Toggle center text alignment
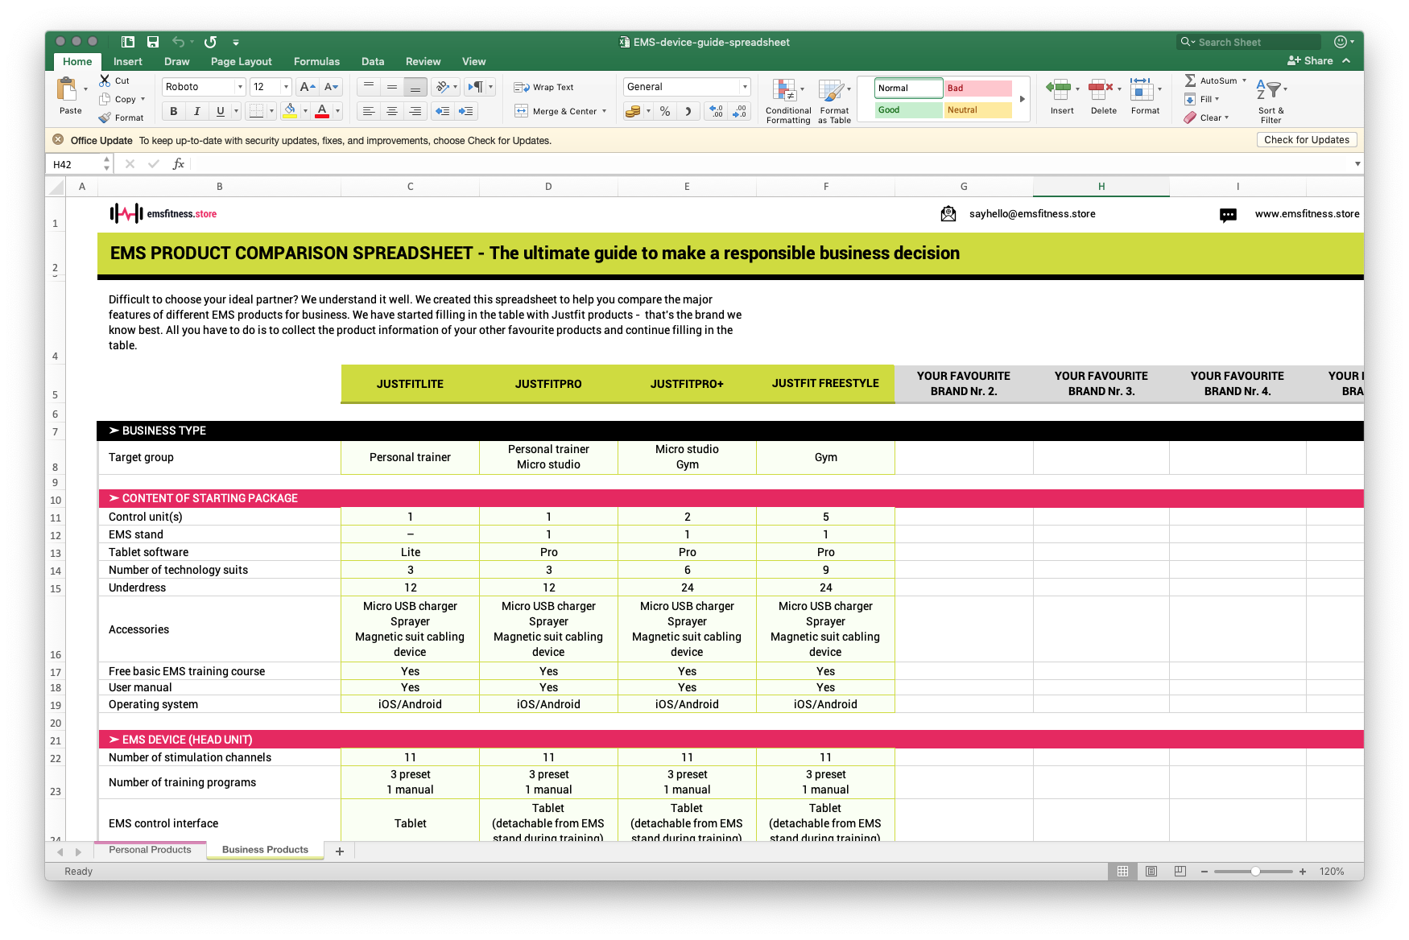 (x=392, y=111)
